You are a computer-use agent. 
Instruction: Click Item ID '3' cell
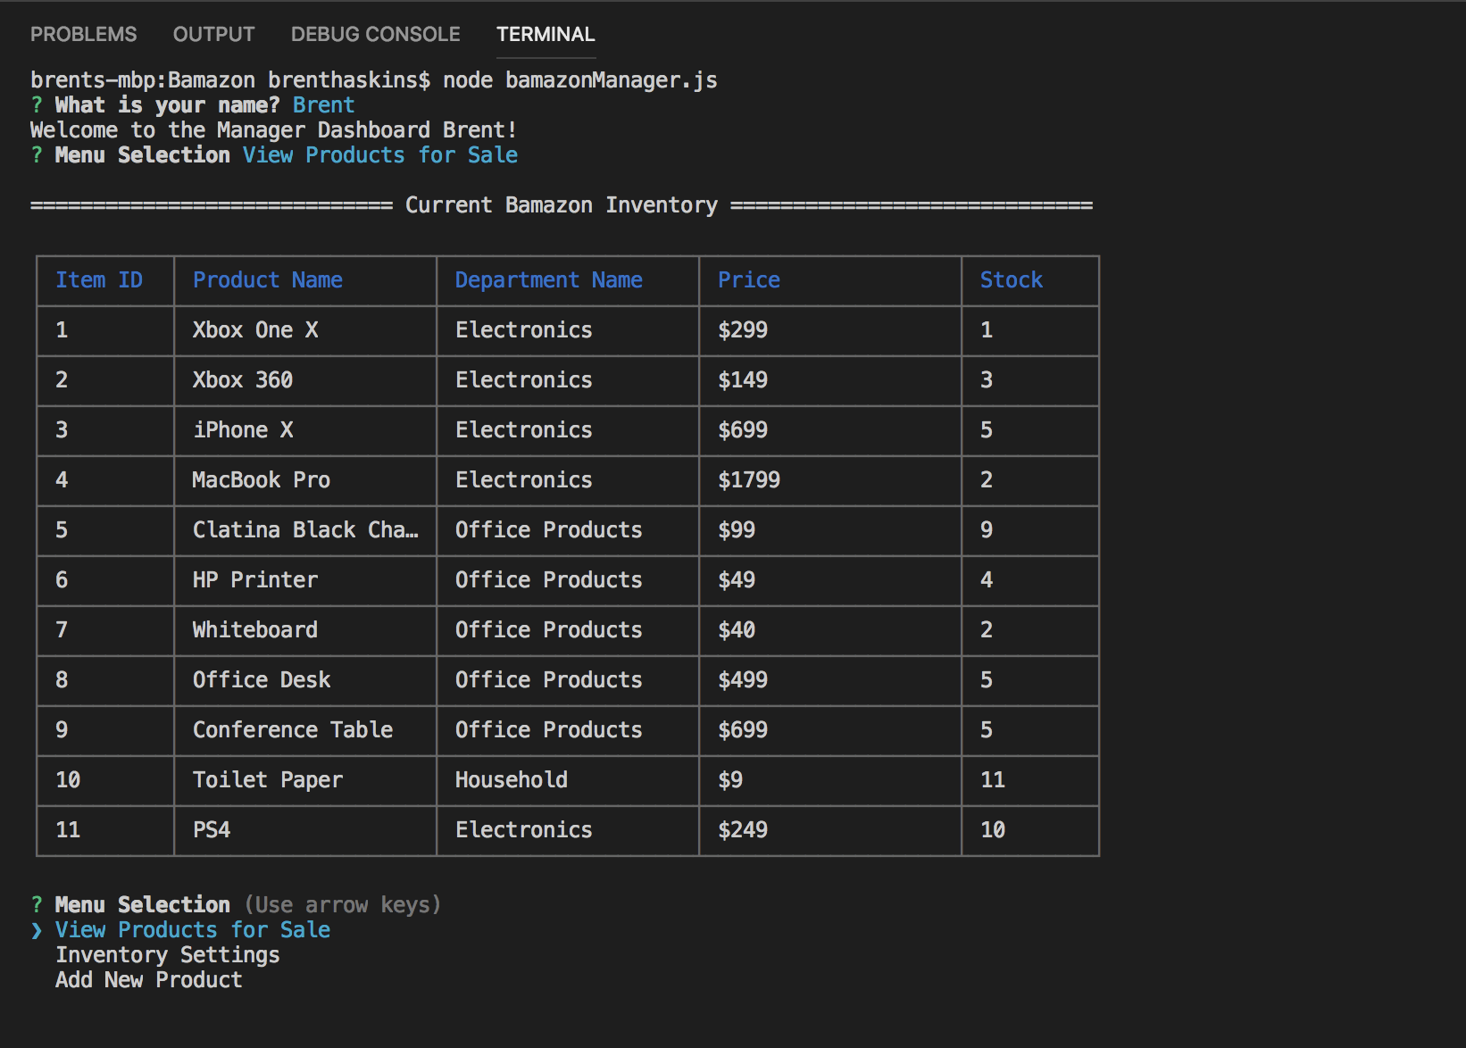click(x=105, y=430)
